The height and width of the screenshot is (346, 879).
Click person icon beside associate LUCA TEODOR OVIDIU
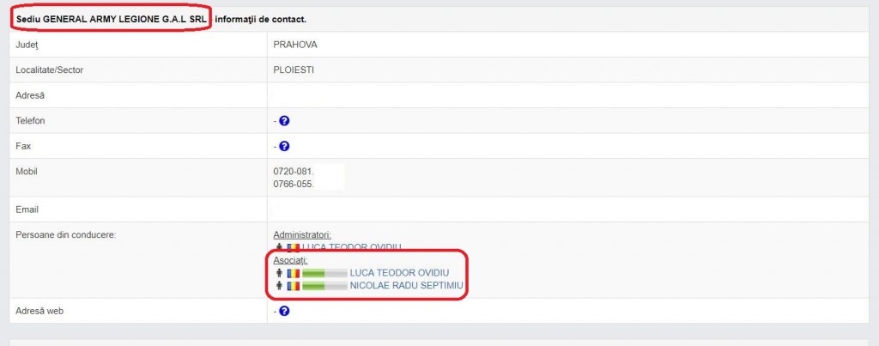280,273
